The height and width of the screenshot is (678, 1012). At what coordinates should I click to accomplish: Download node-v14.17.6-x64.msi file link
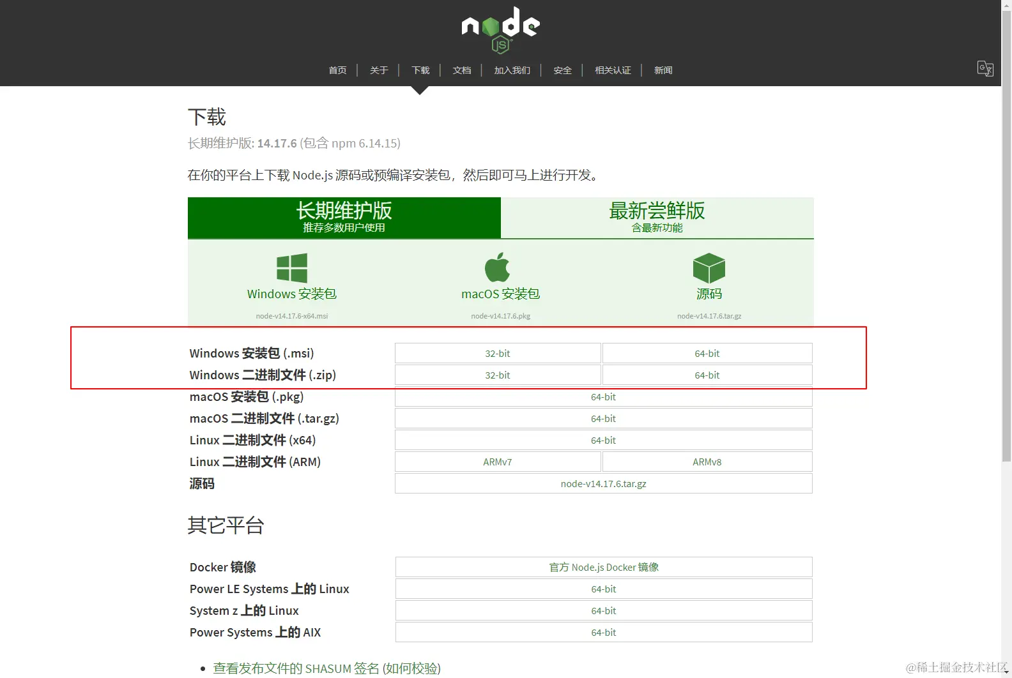pos(292,316)
